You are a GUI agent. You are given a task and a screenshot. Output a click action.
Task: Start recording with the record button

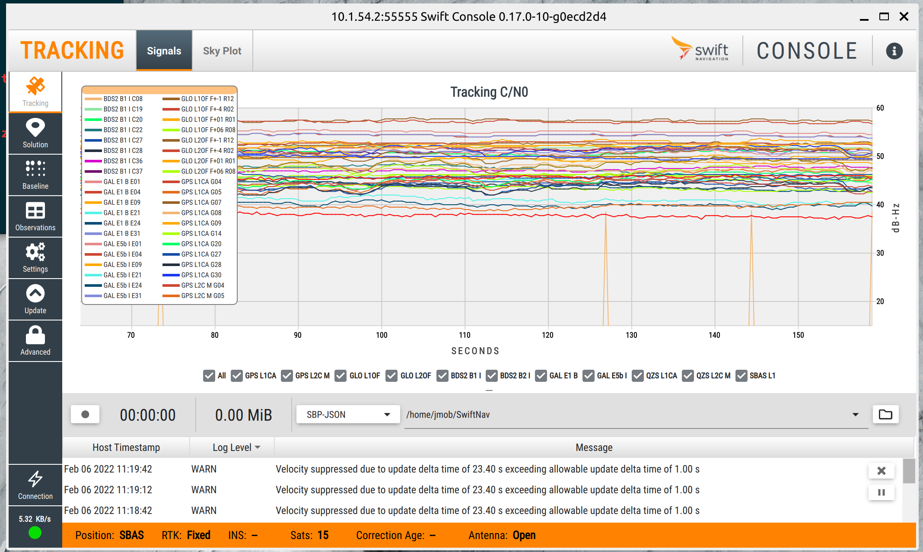tap(85, 415)
